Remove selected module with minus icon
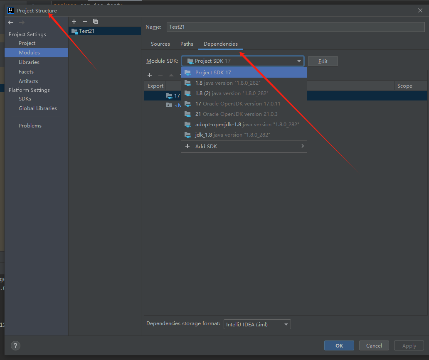Viewport: 429px width, 360px height. pyautogui.click(x=84, y=22)
